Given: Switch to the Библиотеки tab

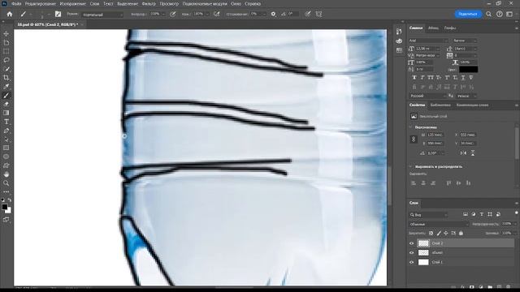Looking at the screenshot, I should (440, 105).
